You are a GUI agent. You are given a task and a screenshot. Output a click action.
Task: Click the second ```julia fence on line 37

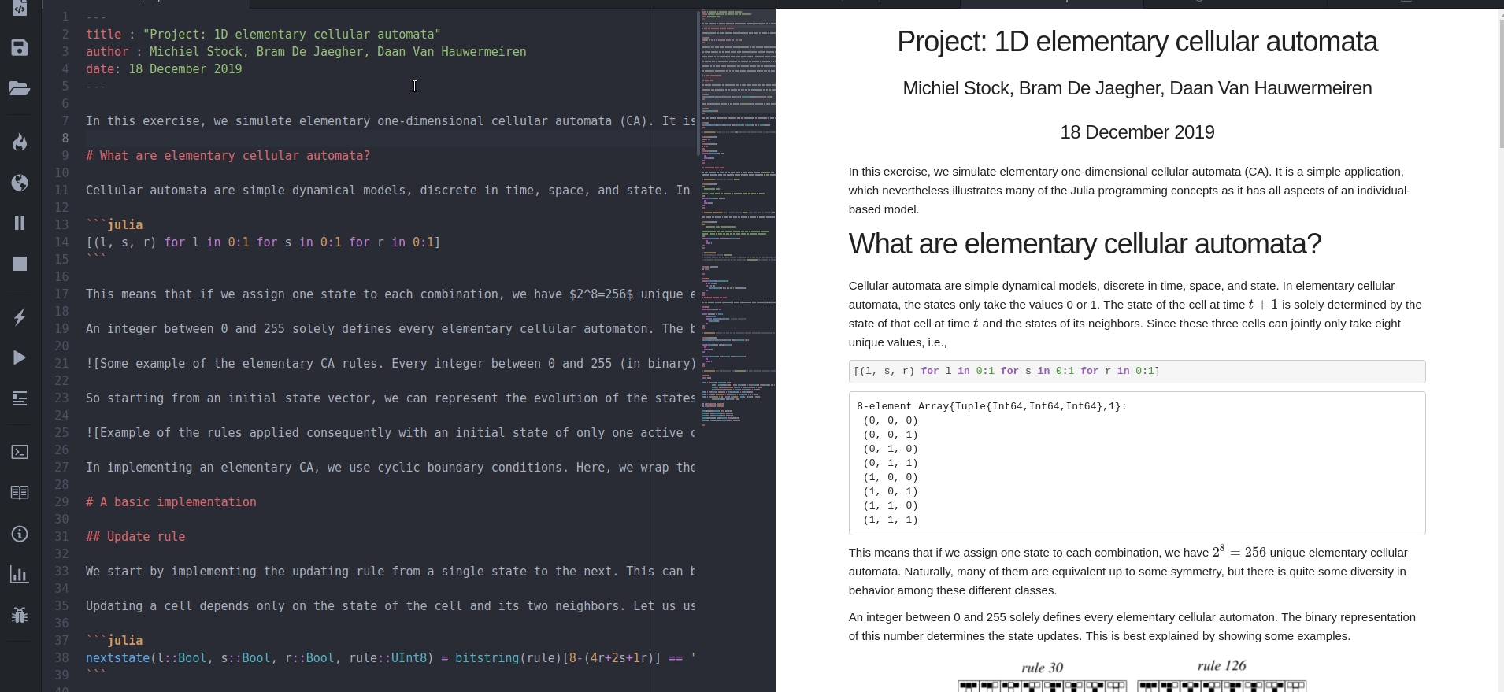(x=114, y=641)
